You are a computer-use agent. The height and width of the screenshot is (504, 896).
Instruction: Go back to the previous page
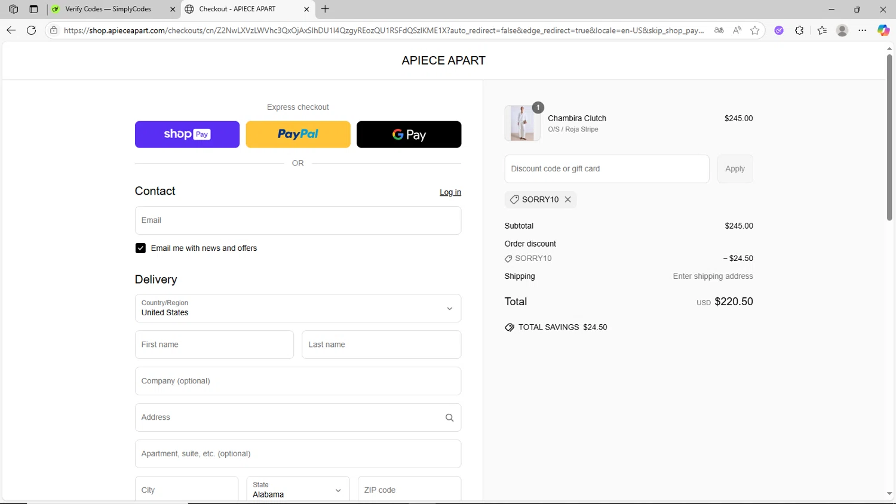tap(11, 30)
